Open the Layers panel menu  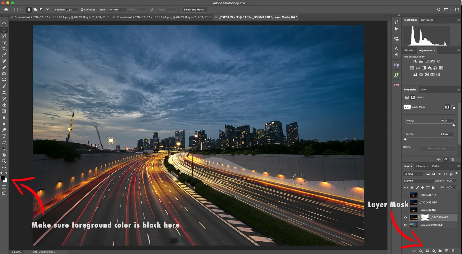tap(458, 166)
